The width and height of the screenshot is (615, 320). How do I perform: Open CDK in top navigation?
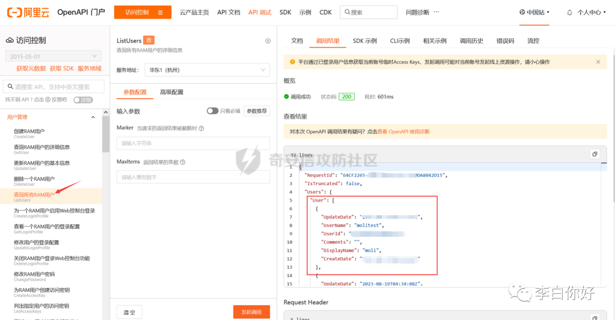pos(326,12)
